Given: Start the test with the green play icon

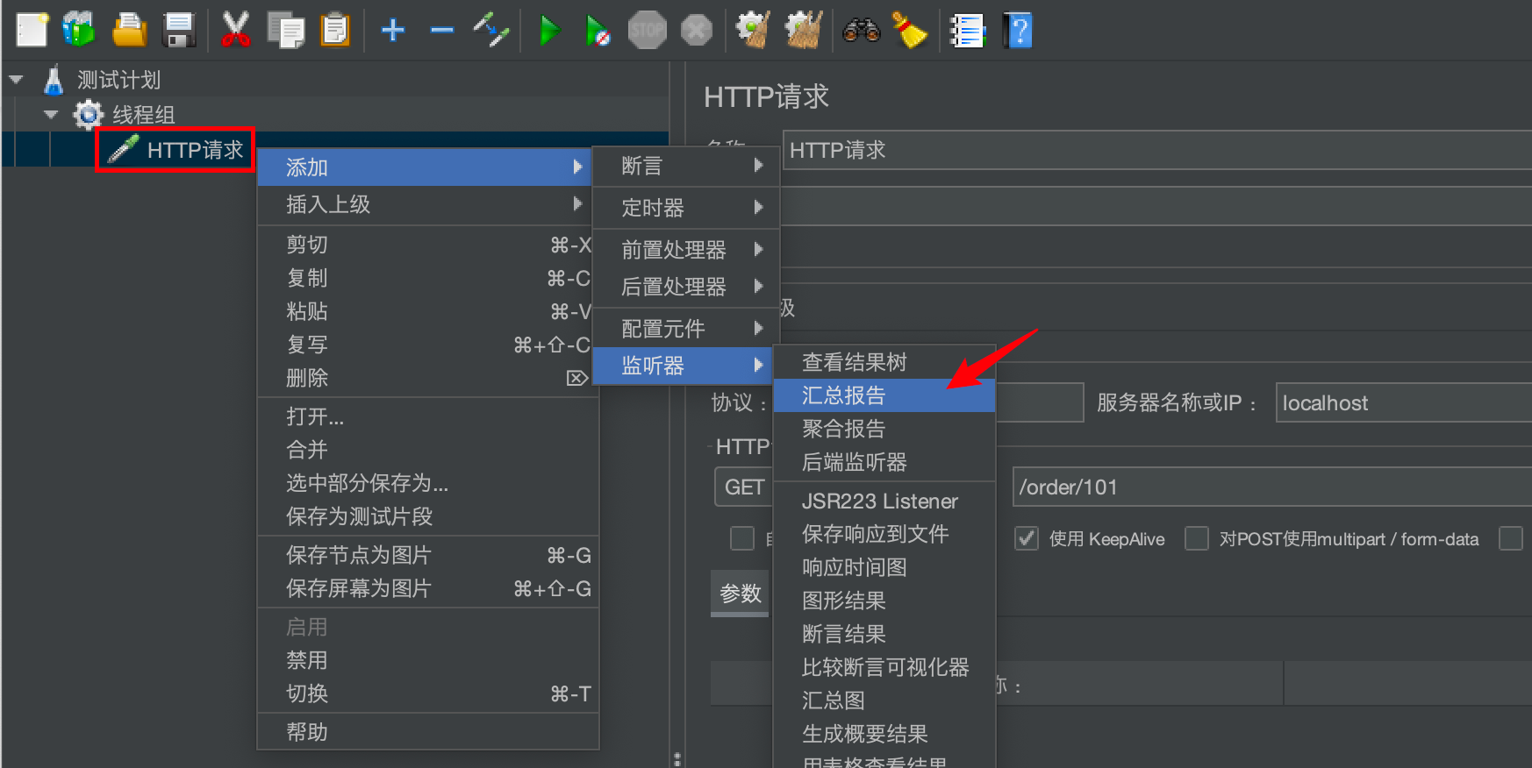Looking at the screenshot, I should pos(549,31).
